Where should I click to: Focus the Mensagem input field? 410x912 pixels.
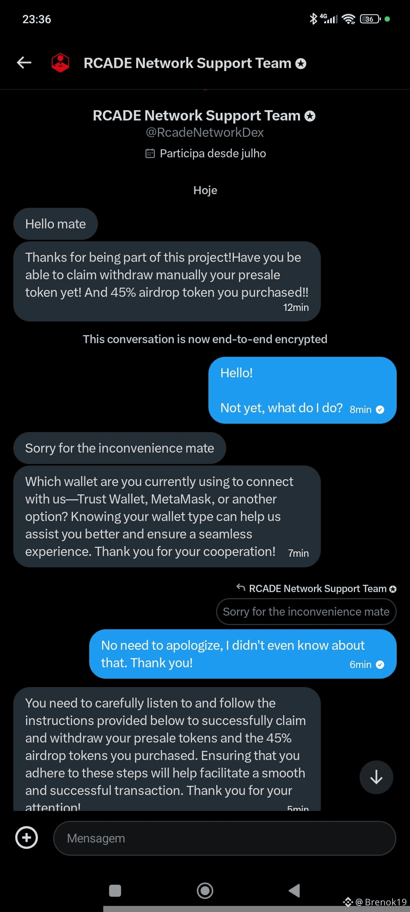225,838
